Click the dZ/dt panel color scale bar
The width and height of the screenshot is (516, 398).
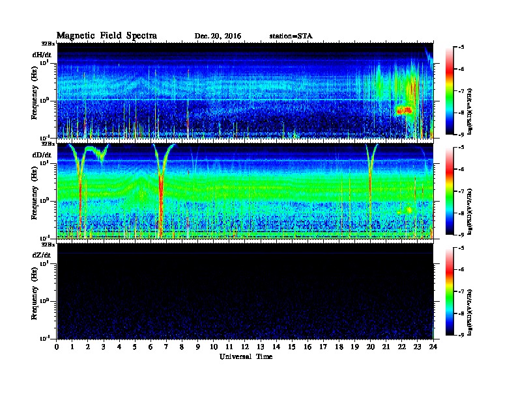coord(450,291)
